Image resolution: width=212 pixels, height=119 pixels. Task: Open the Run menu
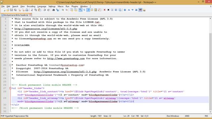click(x=67, y=6)
